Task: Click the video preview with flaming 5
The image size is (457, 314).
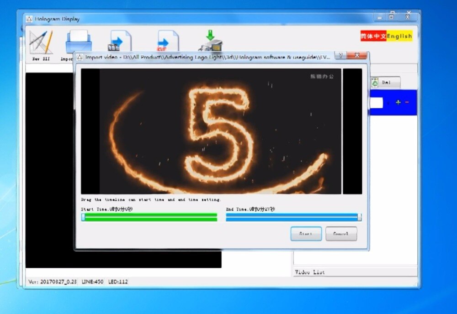Action: 222,131
